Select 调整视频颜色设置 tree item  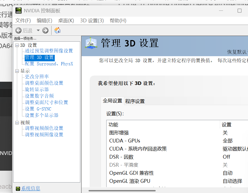tap(44, 128)
